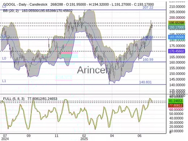This screenshot has height=141, width=188.
Task: Click the 195.65398 upper band price tag
Action: (x=176, y=23)
